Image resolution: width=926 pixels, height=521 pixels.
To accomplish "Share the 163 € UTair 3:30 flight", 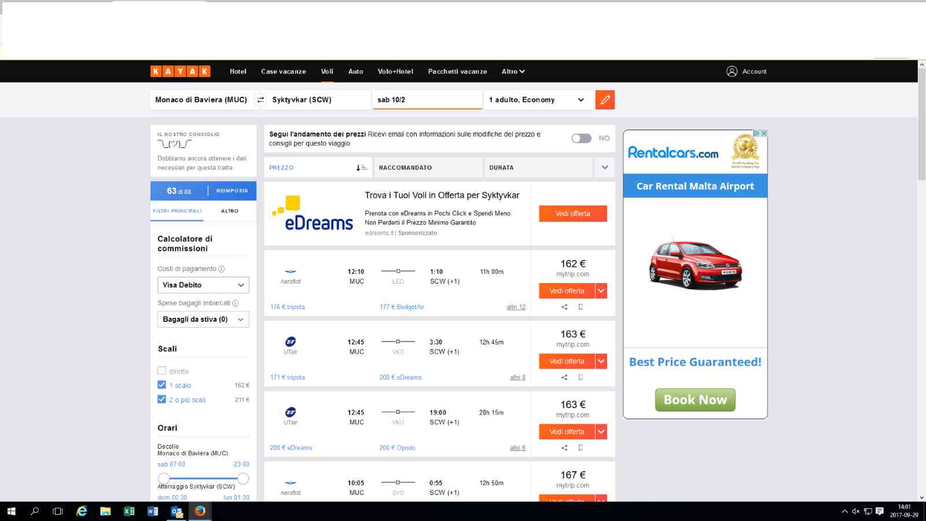I will [564, 377].
